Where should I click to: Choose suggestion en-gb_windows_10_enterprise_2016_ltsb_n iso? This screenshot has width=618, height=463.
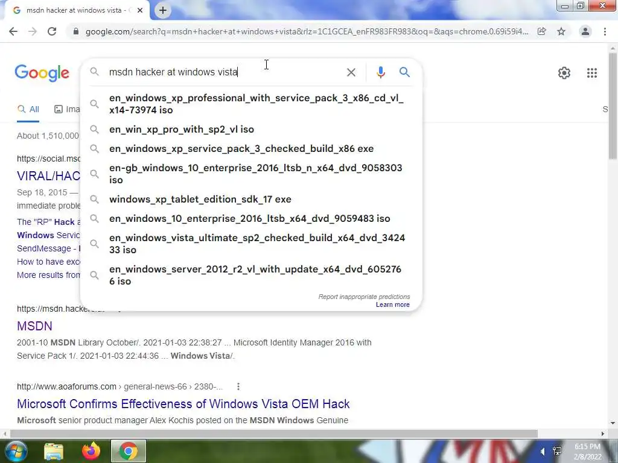click(x=251, y=174)
